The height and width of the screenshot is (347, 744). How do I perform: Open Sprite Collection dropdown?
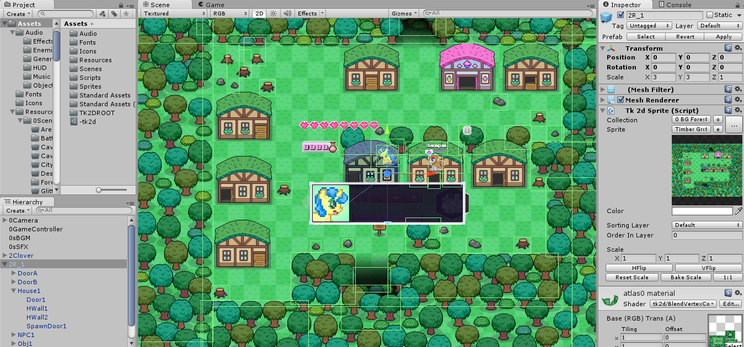pyautogui.click(x=691, y=120)
